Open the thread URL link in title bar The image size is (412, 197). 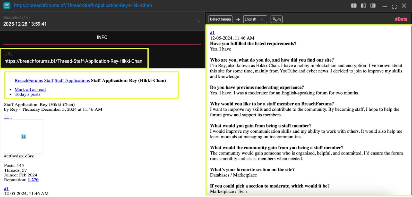pos(83,5)
